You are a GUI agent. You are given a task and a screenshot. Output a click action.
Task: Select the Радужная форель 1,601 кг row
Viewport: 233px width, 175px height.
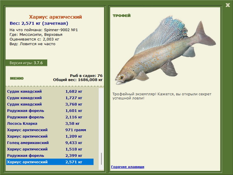(x=50, y=110)
